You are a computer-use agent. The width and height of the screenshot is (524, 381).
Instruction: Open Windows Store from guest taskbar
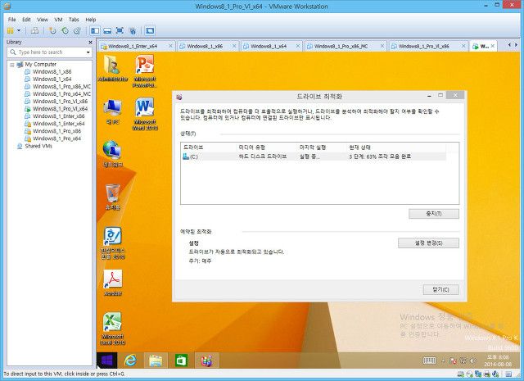(x=181, y=361)
